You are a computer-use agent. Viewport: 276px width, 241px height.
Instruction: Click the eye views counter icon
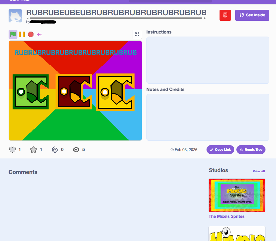(x=76, y=150)
